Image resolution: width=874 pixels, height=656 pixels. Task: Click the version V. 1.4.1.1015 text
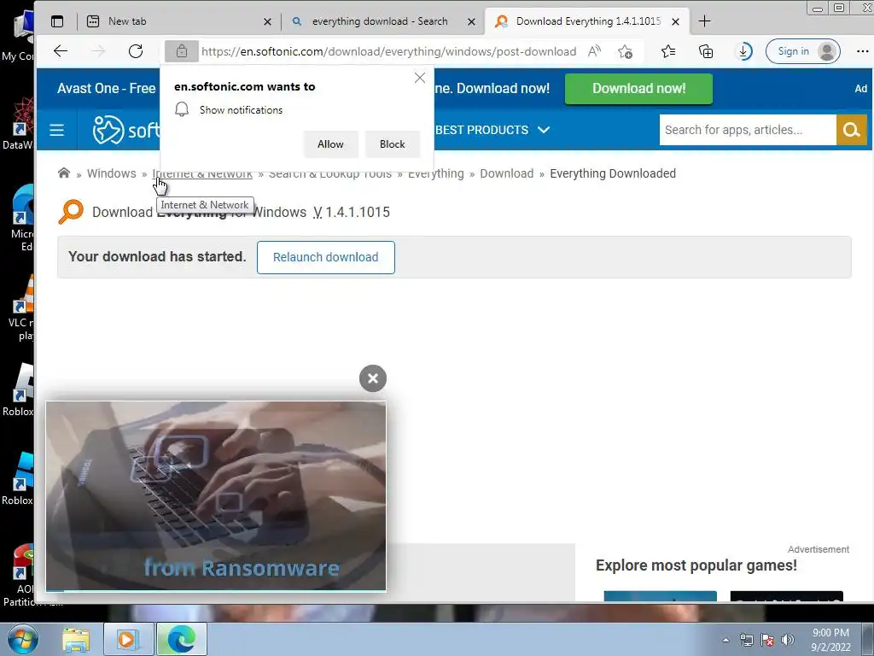[x=351, y=213]
